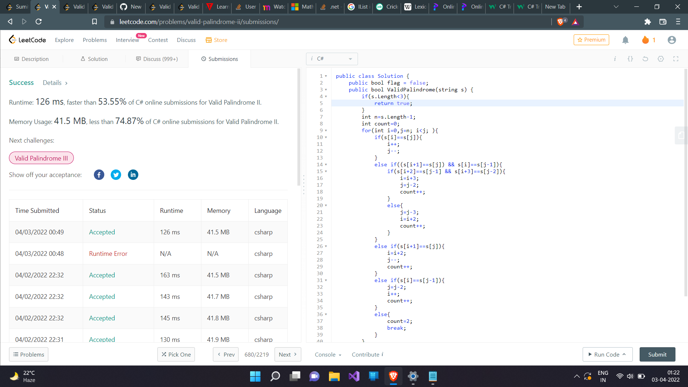
Task: Expand the Console panel
Action: pyautogui.click(x=328, y=354)
